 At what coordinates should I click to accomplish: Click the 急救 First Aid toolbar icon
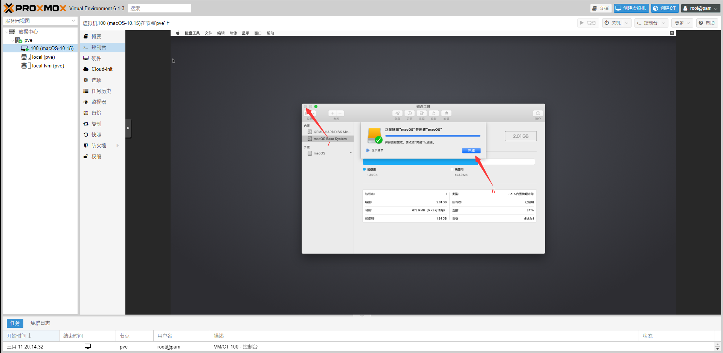tap(397, 113)
